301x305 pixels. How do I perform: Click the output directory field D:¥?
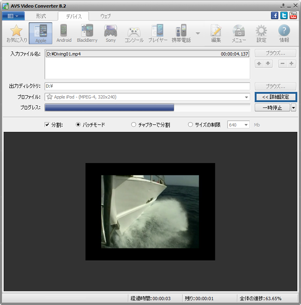coord(148,86)
